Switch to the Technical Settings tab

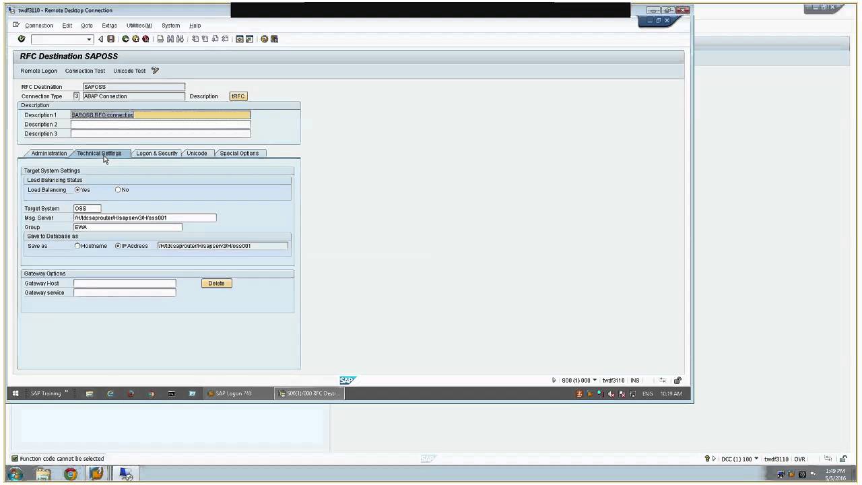click(x=99, y=154)
